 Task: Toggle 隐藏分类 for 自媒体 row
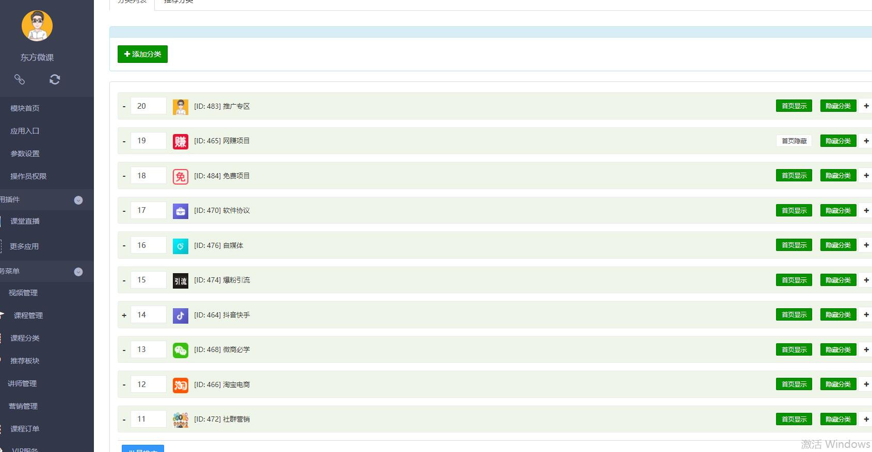coord(838,245)
